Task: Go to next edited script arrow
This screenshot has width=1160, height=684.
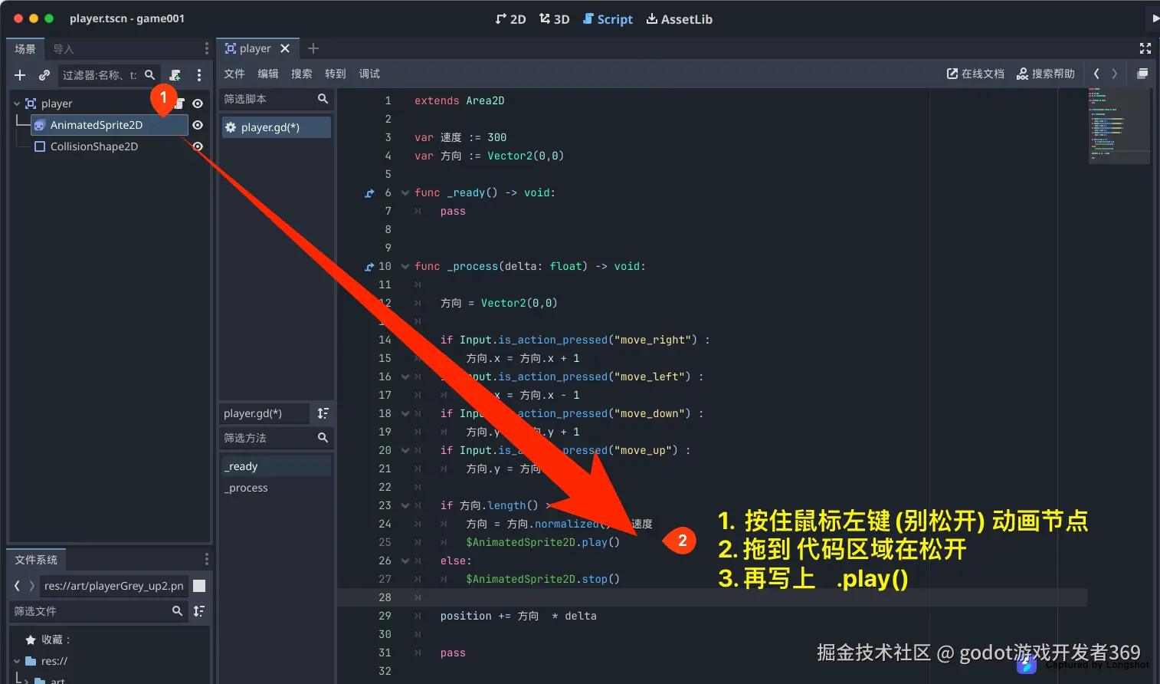Action: point(1115,74)
